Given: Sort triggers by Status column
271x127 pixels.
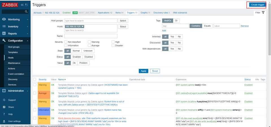Looking at the screenshot, I should pos(248,79).
